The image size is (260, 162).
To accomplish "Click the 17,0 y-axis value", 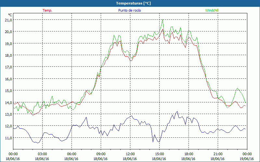I will click(9, 67).
